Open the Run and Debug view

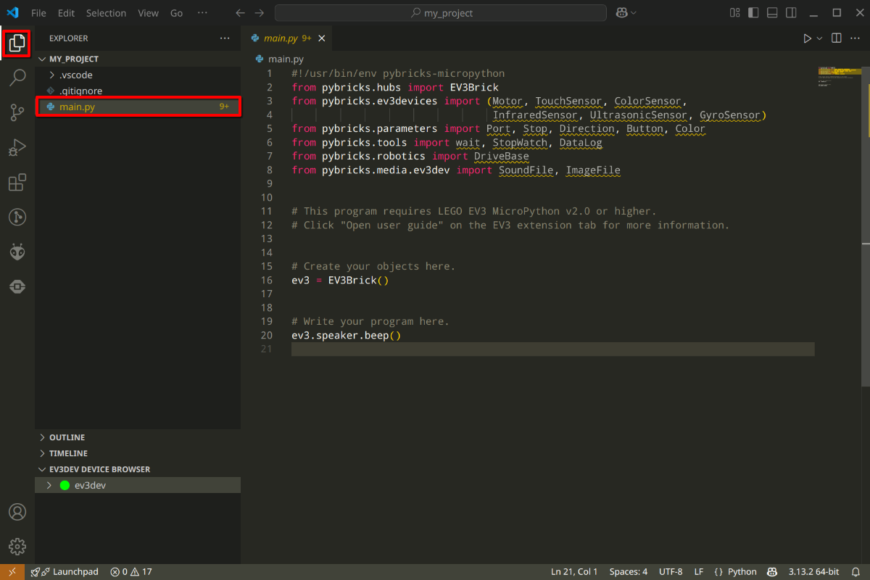click(17, 147)
